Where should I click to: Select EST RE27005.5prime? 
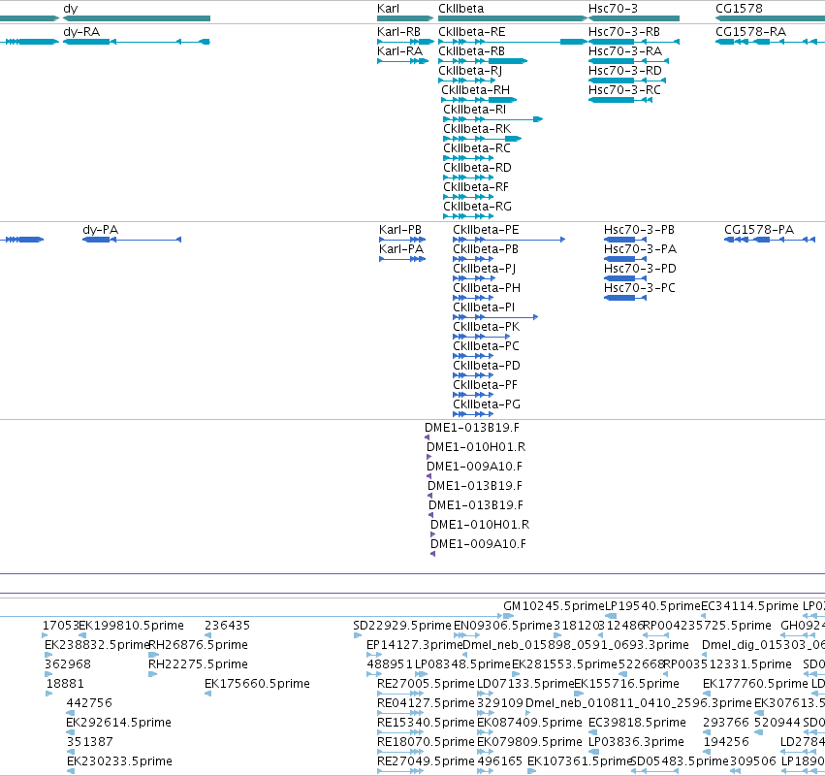pos(427,684)
